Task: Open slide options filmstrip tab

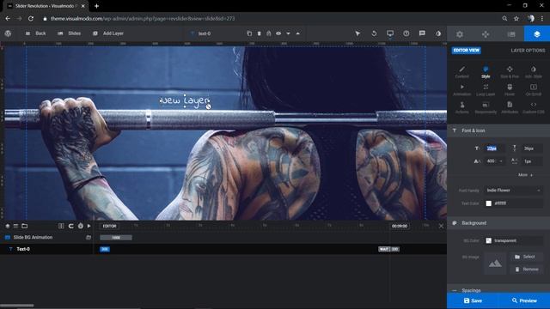Action: pos(511,34)
